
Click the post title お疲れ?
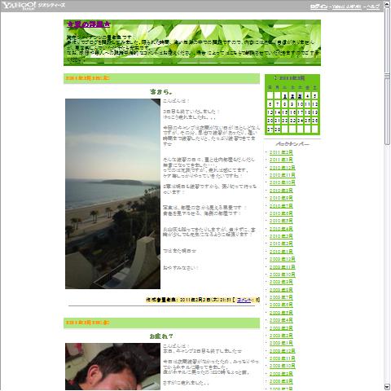click(x=161, y=336)
